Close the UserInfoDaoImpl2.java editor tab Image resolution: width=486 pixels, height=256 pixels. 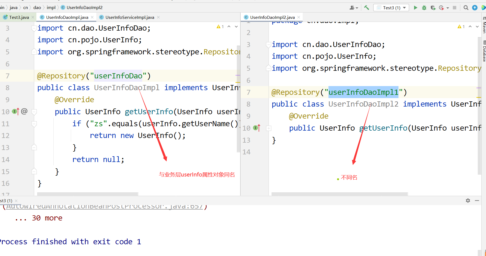pyautogui.click(x=299, y=17)
